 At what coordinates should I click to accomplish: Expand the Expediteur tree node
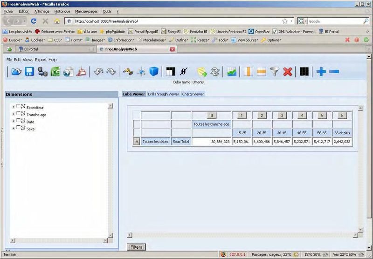(13, 107)
